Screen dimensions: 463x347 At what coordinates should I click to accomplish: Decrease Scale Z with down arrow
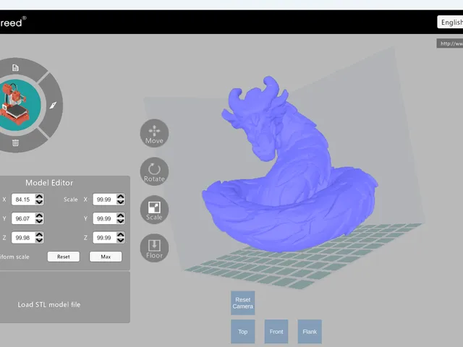click(121, 241)
